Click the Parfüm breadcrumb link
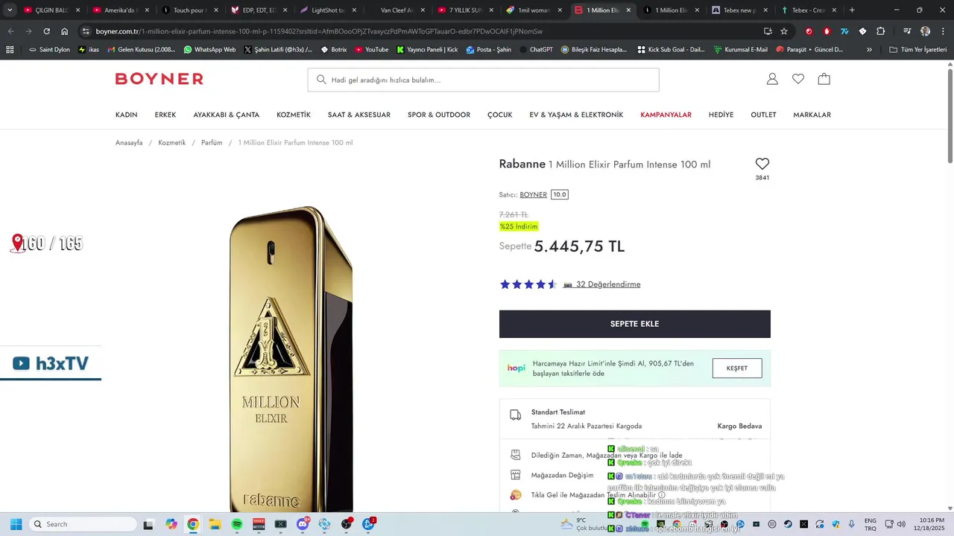 (212, 142)
